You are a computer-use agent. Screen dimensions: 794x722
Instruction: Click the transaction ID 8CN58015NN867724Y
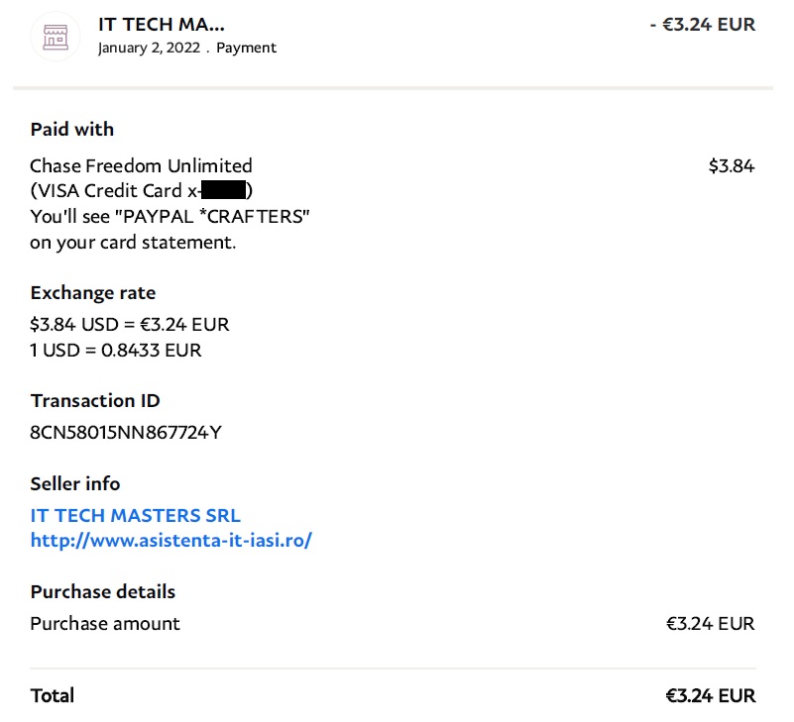[127, 432]
